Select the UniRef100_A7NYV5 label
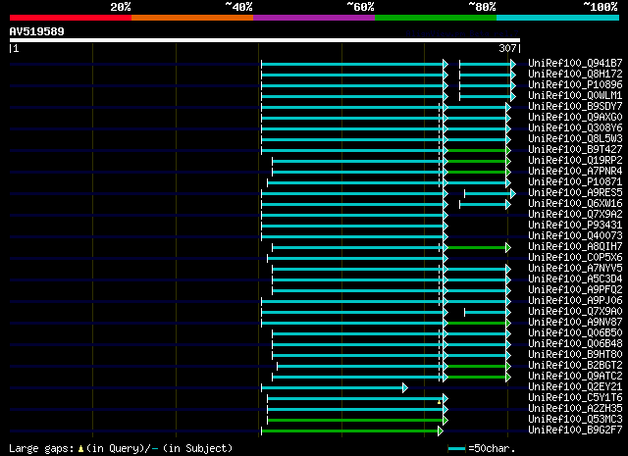This screenshot has height=456, width=628. (x=575, y=269)
